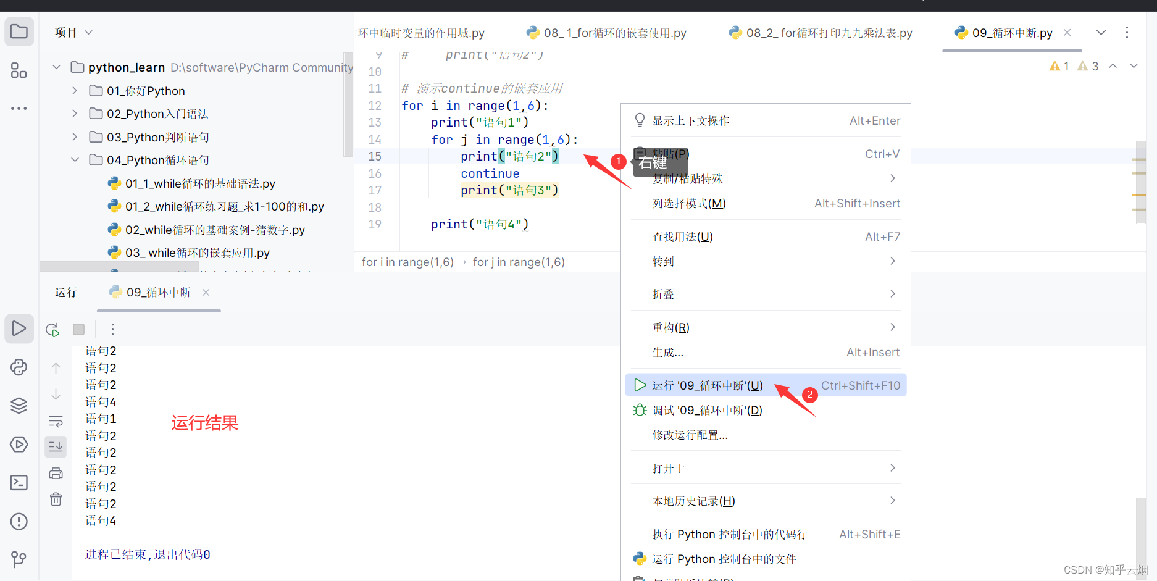Choose 列选择模式(M) menu entry
Screen dimensions: 1157x581
(766, 203)
